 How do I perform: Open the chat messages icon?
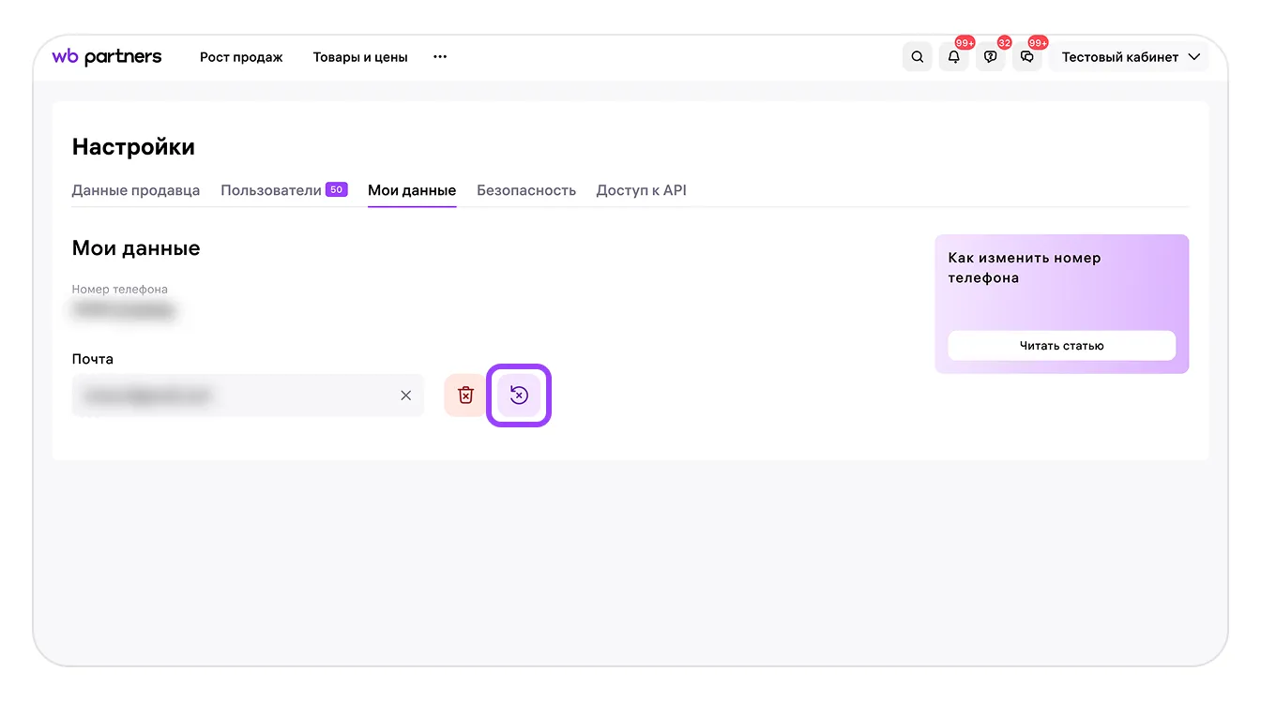pos(1027,57)
